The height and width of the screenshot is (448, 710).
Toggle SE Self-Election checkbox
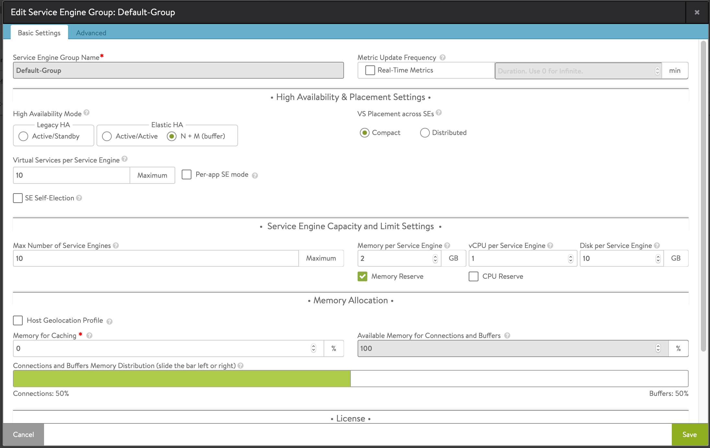point(18,198)
